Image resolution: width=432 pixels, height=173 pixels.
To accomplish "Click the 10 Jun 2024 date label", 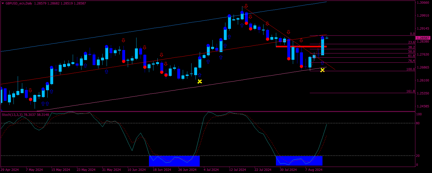I will 137,170.
